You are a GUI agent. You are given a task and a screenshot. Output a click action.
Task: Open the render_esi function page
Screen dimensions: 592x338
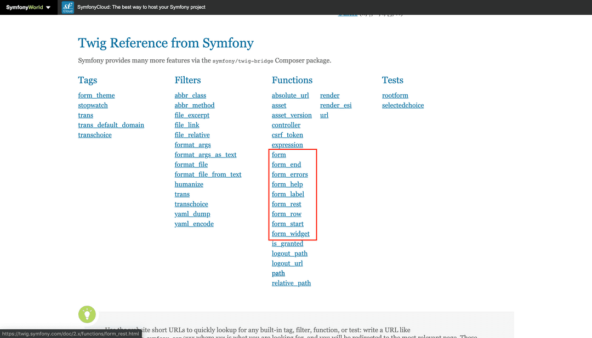pos(337,105)
